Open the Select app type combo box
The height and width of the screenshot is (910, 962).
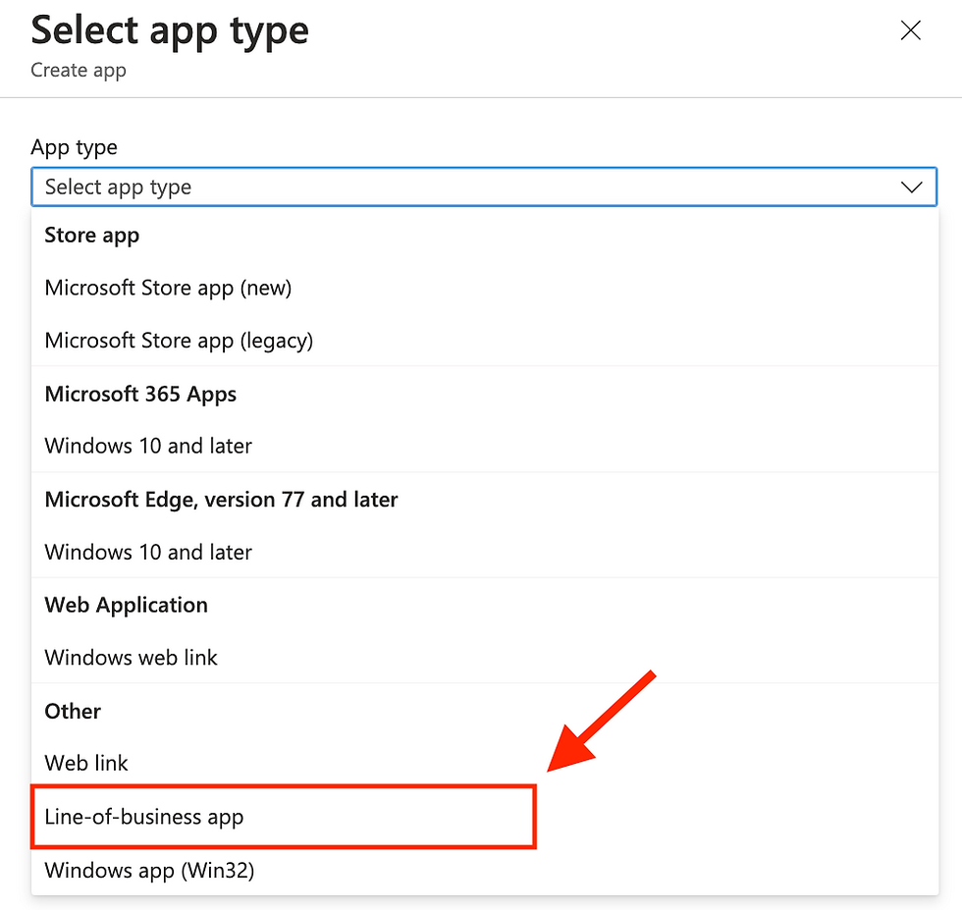[x=484, y=187]
